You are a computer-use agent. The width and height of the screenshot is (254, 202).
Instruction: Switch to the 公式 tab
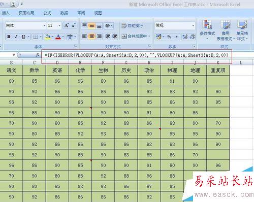pyautogui.click(x=47, y=13)
